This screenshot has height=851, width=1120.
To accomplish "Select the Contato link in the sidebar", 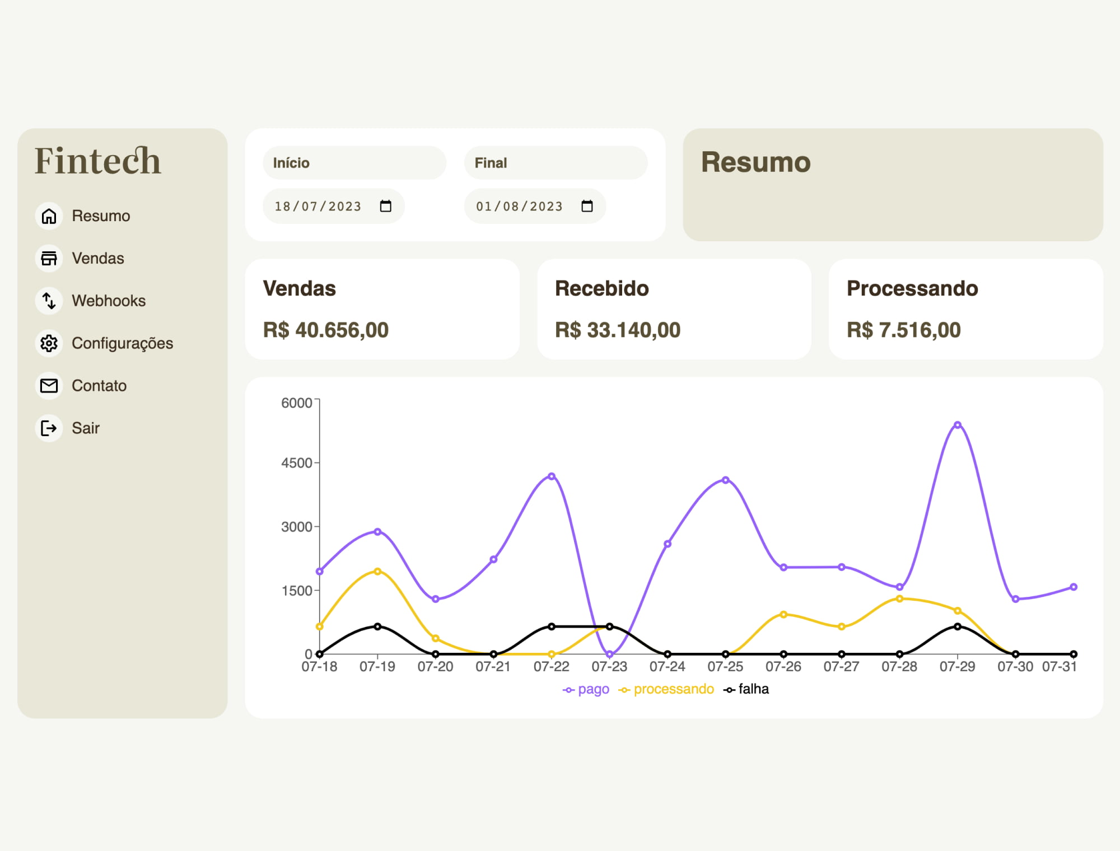I will [99, 386].
